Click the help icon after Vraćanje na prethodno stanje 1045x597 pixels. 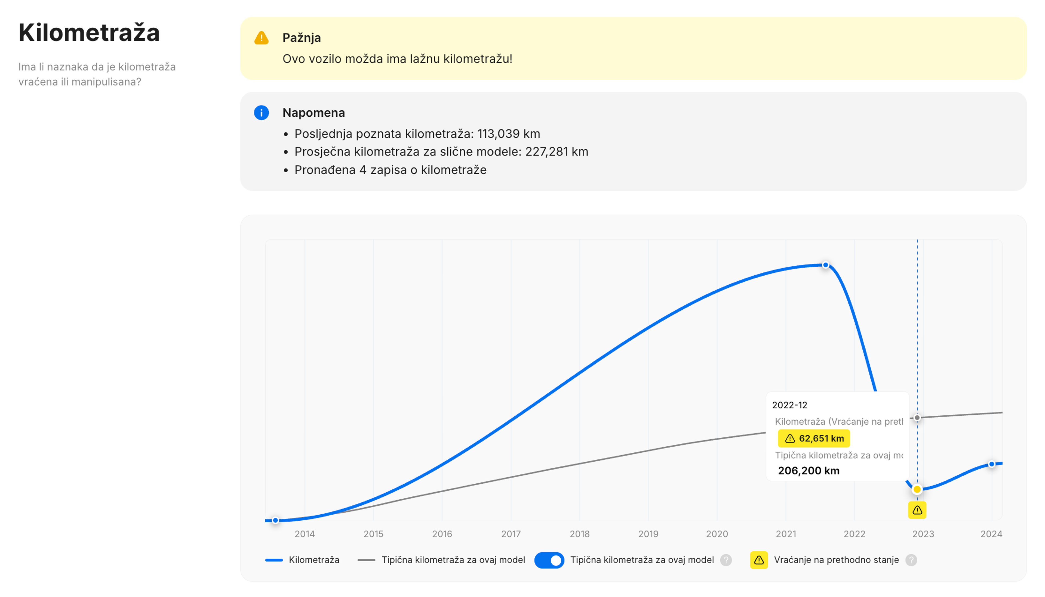911,560
